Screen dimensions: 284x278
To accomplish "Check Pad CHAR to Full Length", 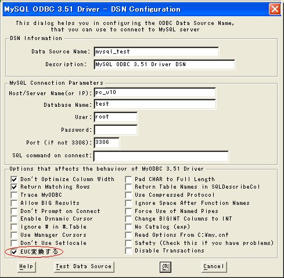I will pos(128,179).
